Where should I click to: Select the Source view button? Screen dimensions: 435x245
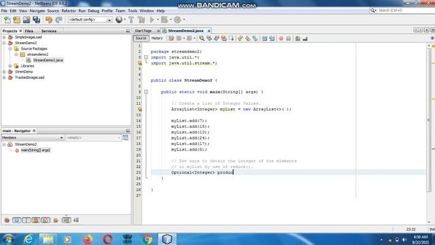141,38
